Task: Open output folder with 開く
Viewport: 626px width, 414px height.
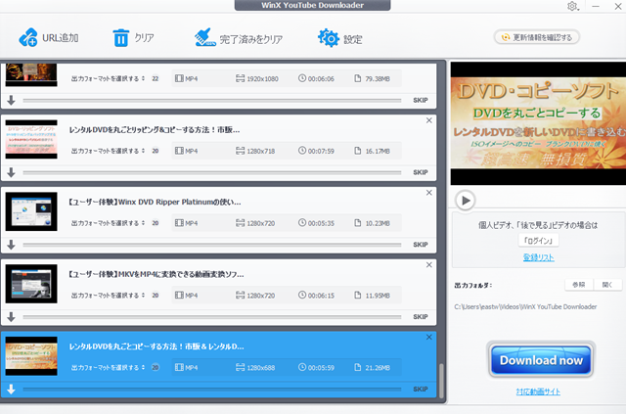Action: pos(607,285)
